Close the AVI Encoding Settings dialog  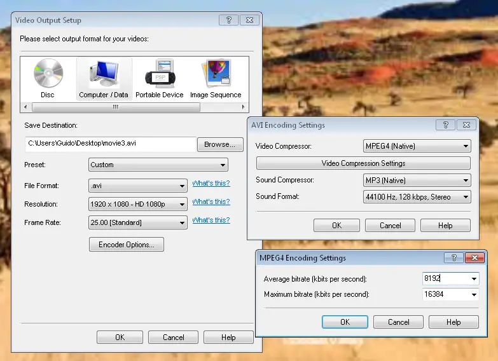(x=466, y=125)
